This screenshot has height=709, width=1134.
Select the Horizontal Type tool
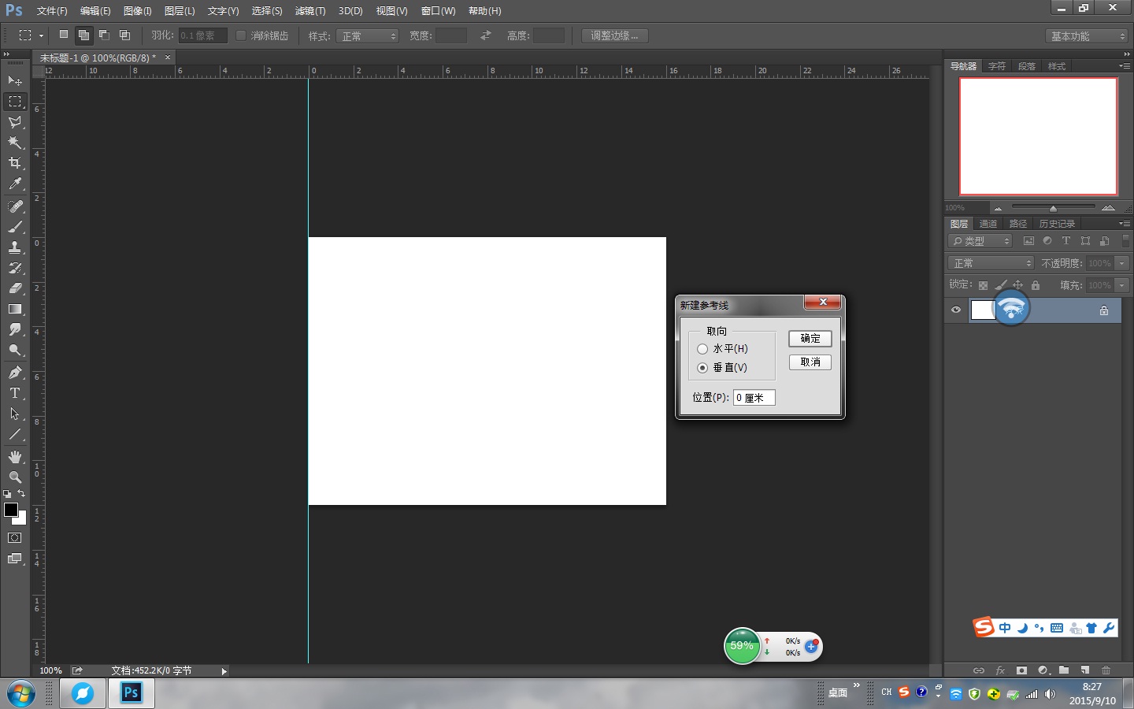click(x=15, y=393)
